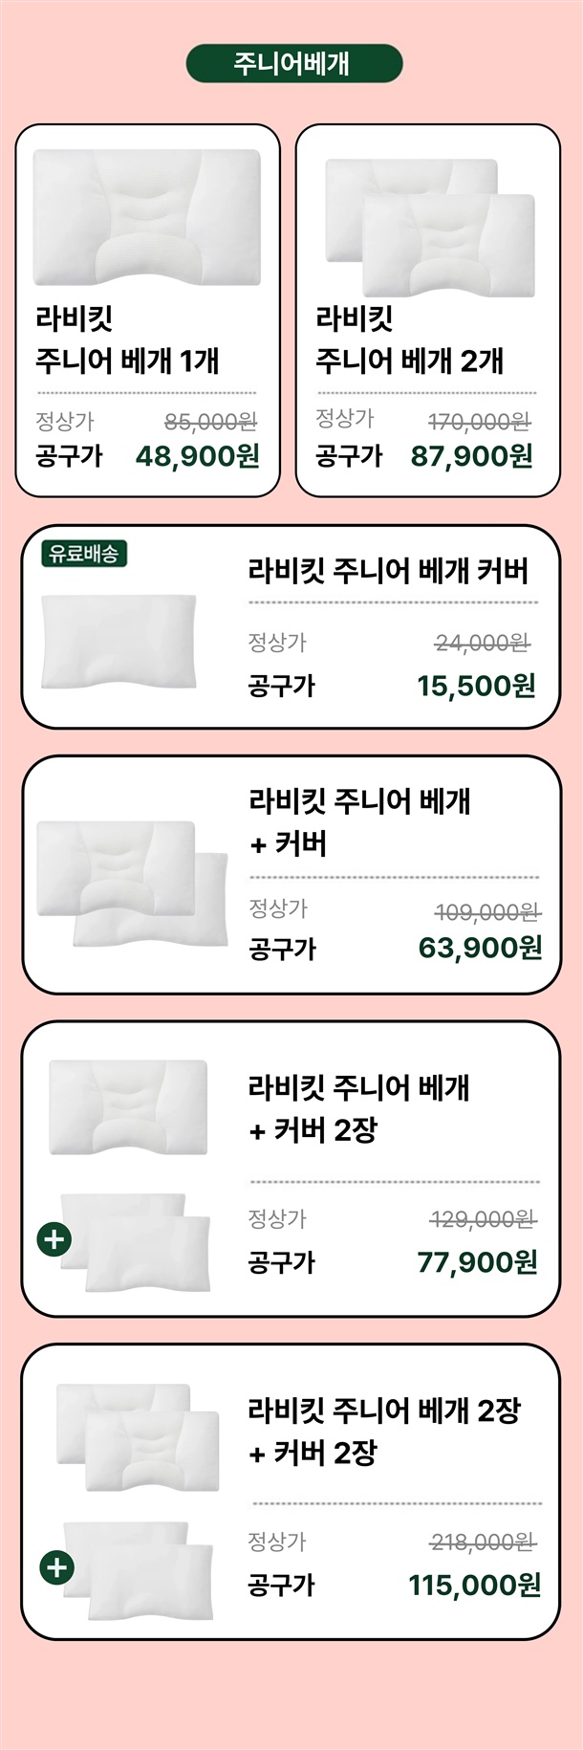Screen dimensions: 583x1750
Task: Open 라비킷 주니어 베개 + 커버 title
Action: (359, 821)
